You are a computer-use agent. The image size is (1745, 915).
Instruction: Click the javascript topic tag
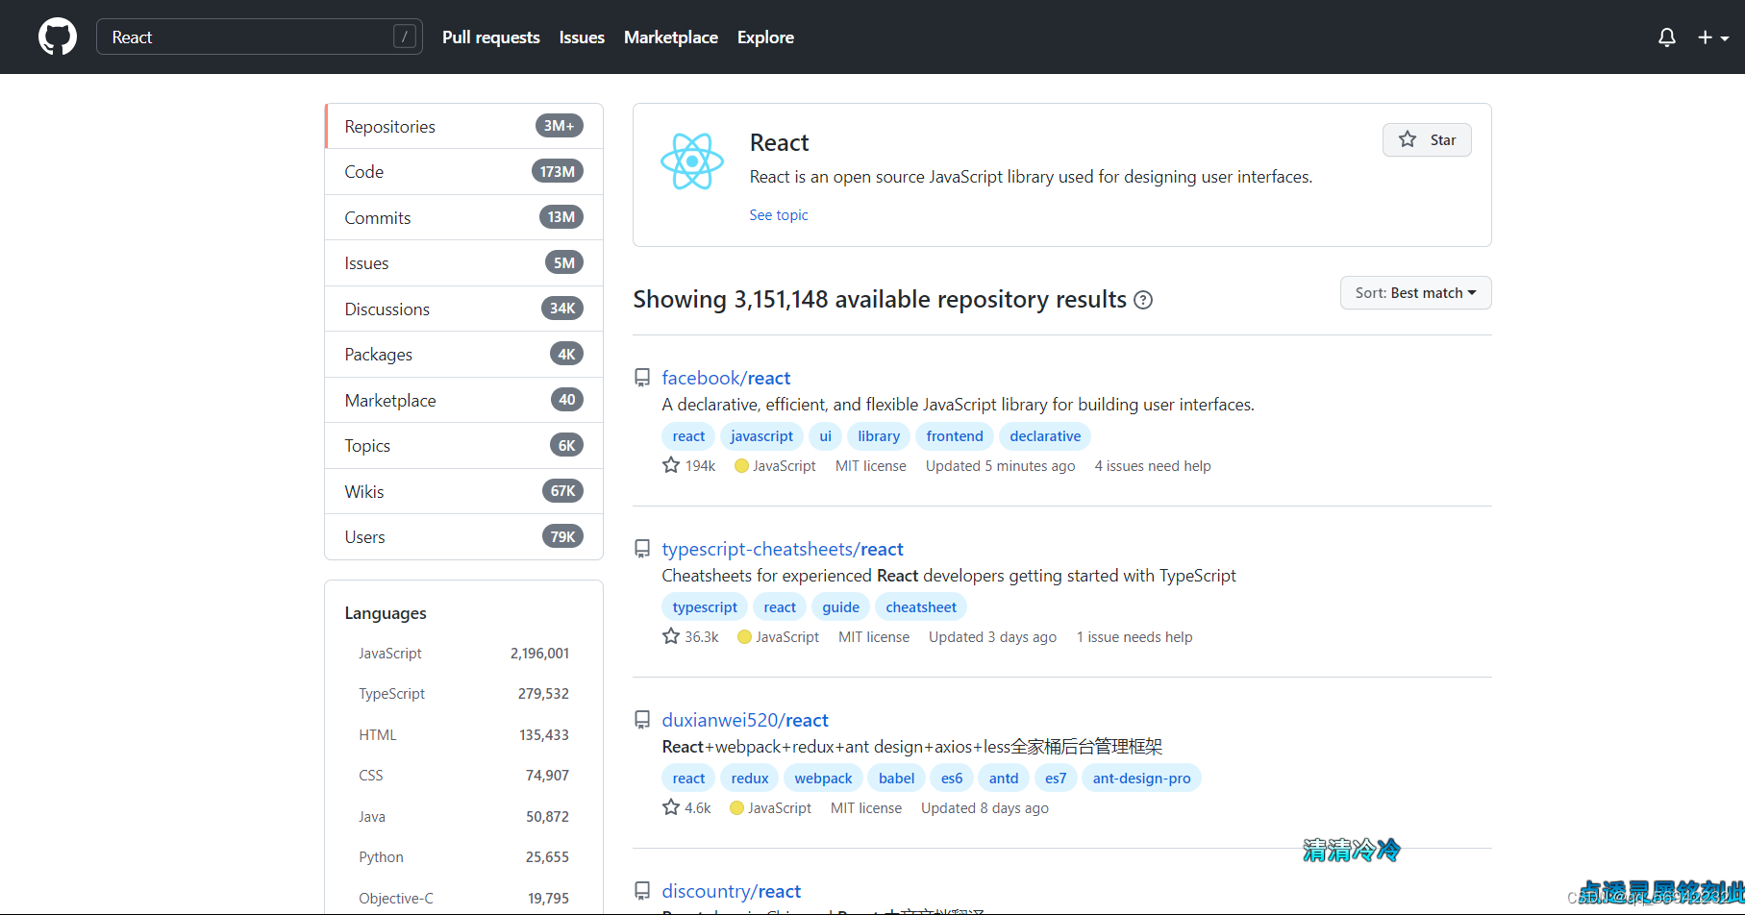761,436
